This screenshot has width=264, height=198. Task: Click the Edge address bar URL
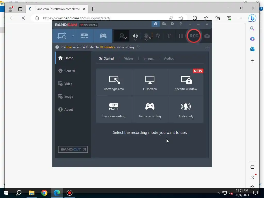click(x=77, y=18)
